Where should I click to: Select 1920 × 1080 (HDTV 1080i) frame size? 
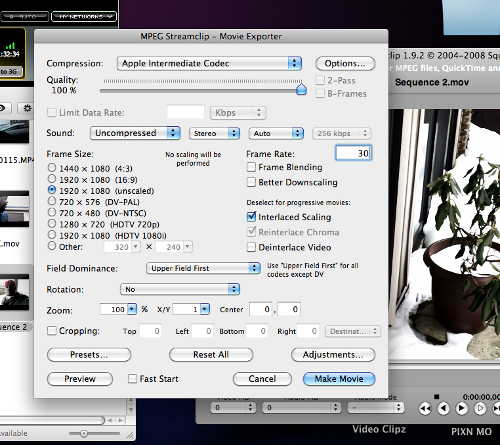52,235
